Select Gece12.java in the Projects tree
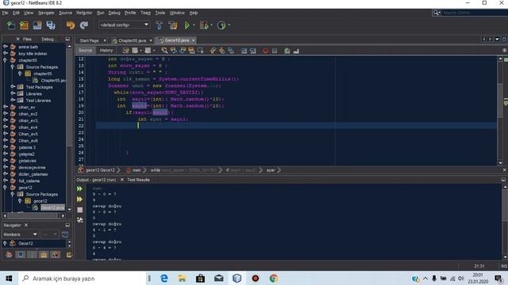Viewport: 508px width, 285px height. tap(52, 207)
